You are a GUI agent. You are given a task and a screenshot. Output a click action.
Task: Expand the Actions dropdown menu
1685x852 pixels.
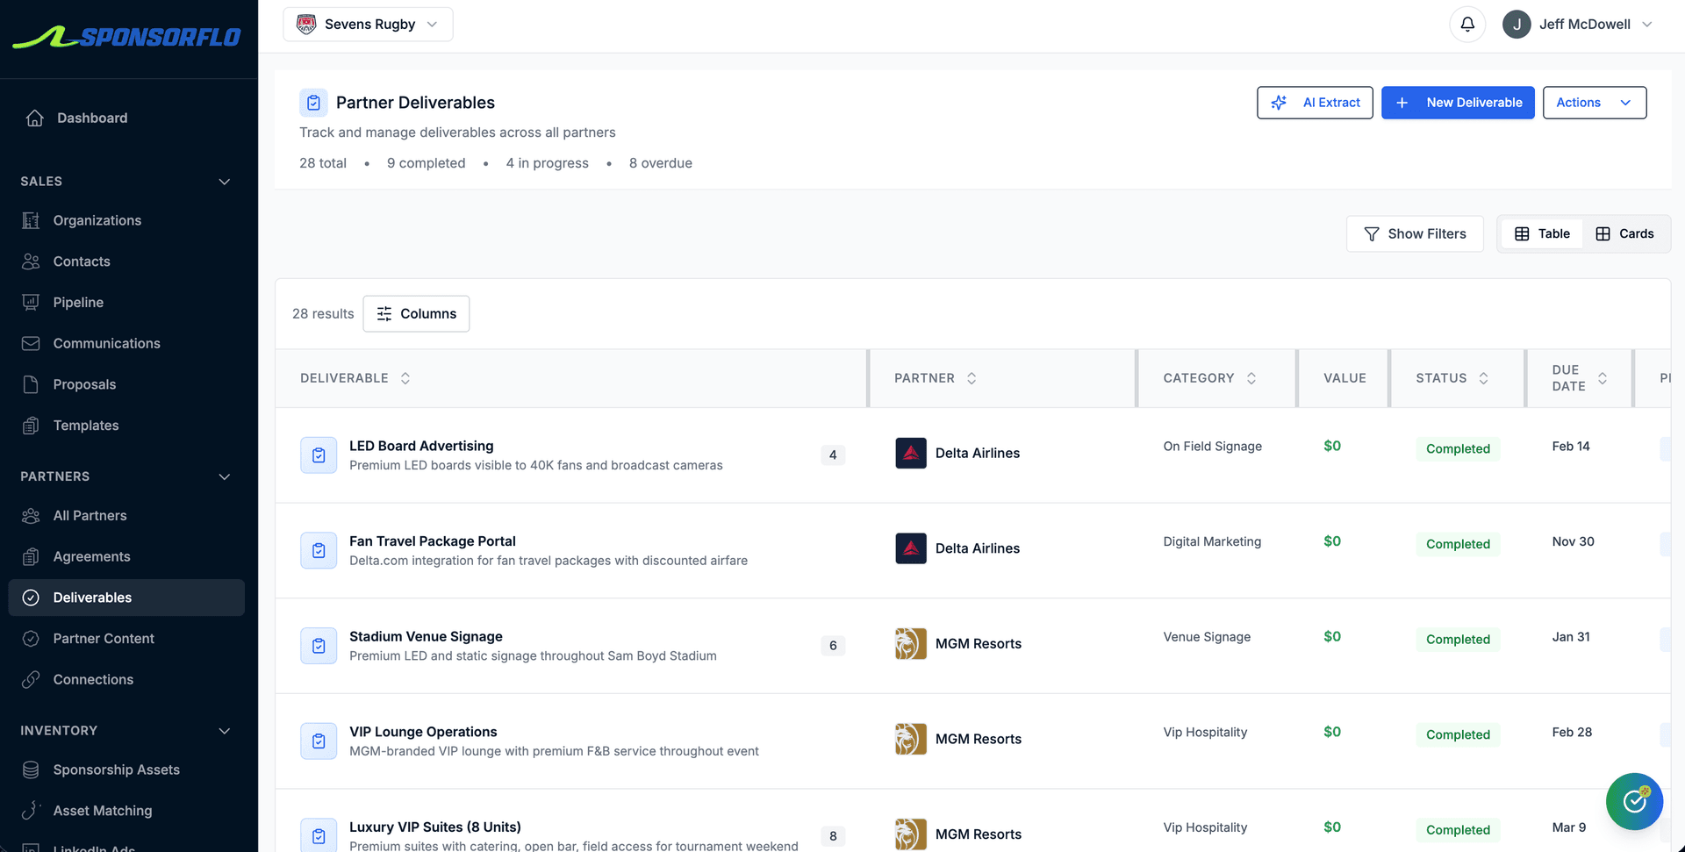click(1595, 103)
